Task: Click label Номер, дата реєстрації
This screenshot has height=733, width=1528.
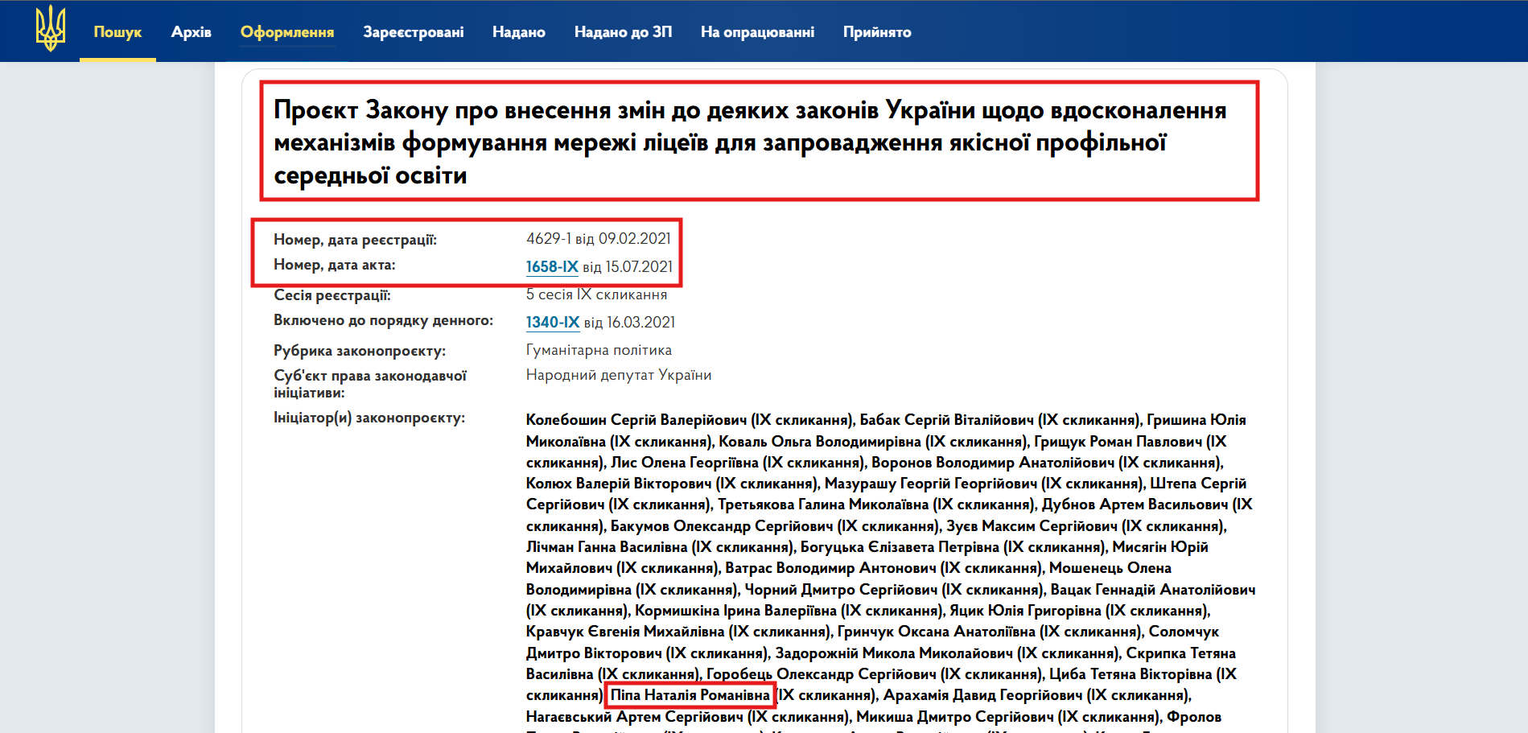Action: [x=355, y=240]
